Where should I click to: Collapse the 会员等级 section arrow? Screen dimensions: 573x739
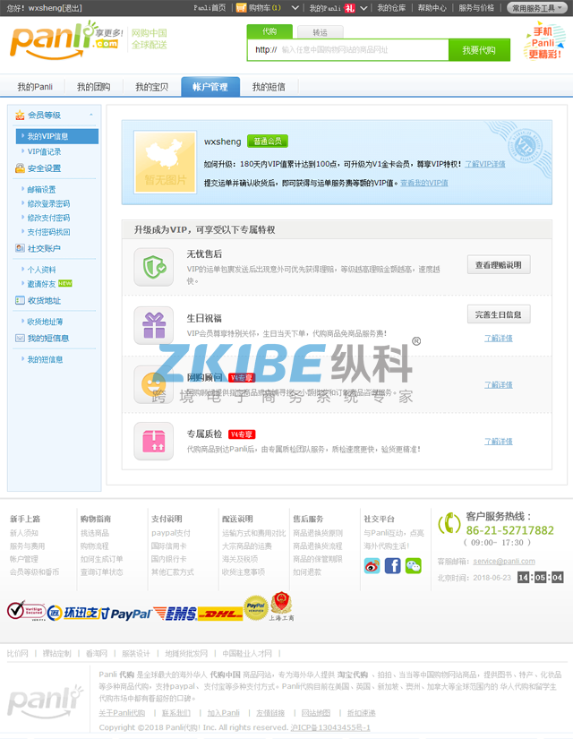[x=91, y=115]
